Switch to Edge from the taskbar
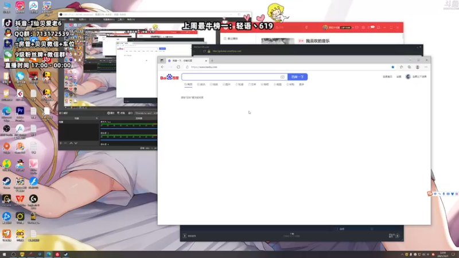Image resolution: width=459 pixels, height=258 pixels. tap(49, 255)
